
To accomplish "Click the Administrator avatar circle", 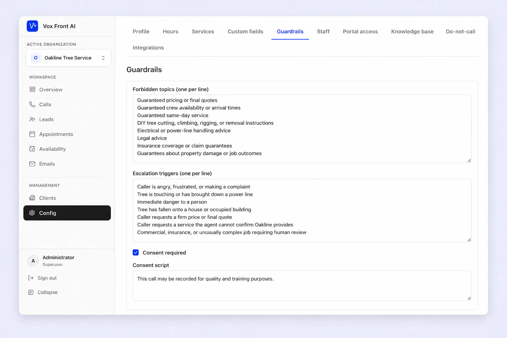I will point(33,261).
